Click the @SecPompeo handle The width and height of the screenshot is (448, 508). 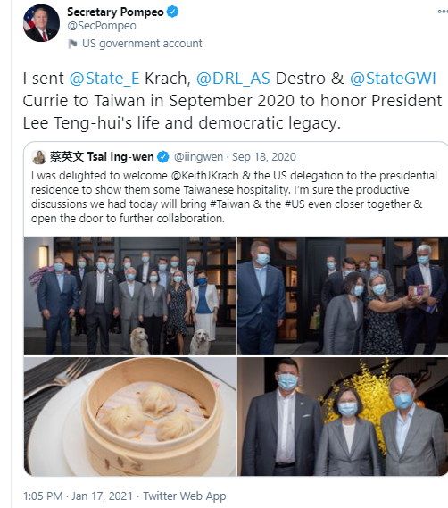pos(102,26)
